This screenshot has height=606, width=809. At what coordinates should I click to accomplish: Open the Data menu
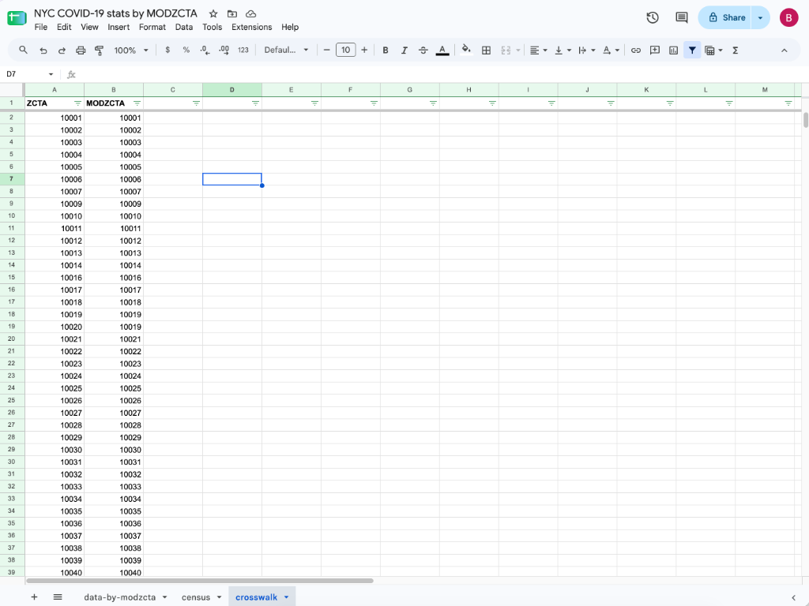coord(183,28)
